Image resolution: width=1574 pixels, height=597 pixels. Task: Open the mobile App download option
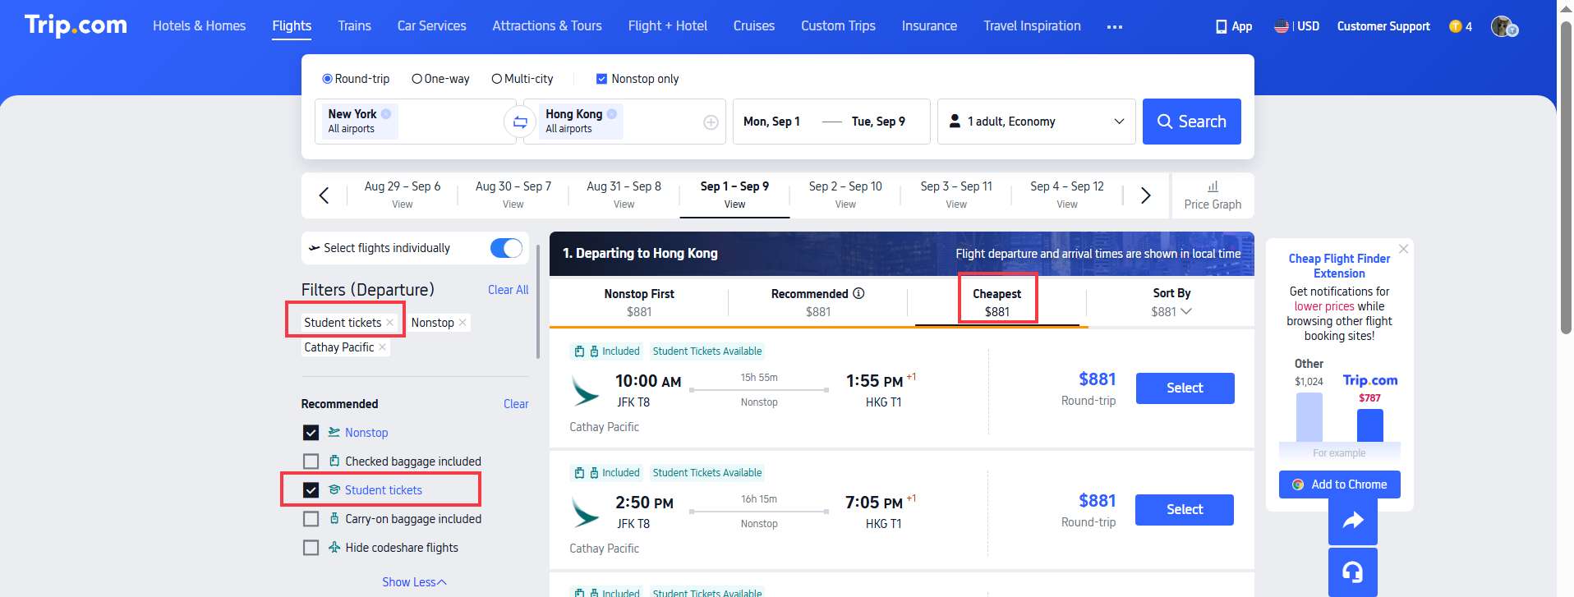coord(1232,25)
